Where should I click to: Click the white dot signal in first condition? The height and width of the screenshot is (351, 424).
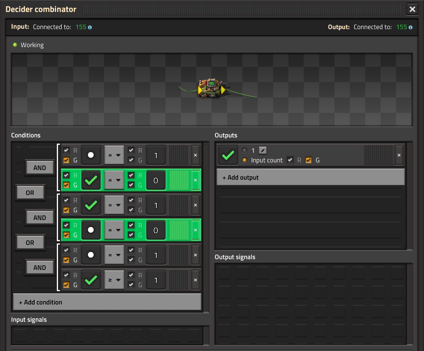tap(91, 155)
